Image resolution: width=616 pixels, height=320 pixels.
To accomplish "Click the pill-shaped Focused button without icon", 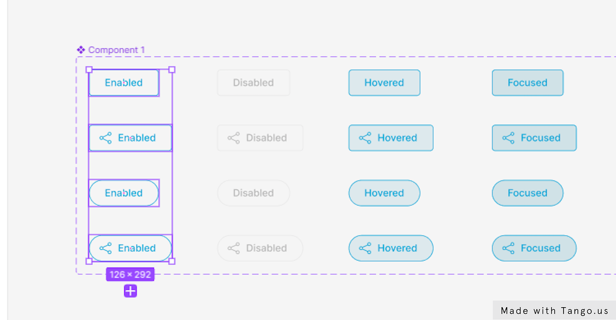I will point(527,193).
